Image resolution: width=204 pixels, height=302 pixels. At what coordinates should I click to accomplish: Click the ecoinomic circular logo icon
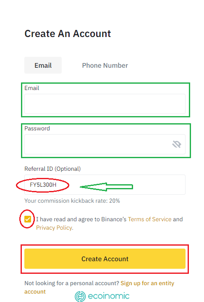[80, 296]
